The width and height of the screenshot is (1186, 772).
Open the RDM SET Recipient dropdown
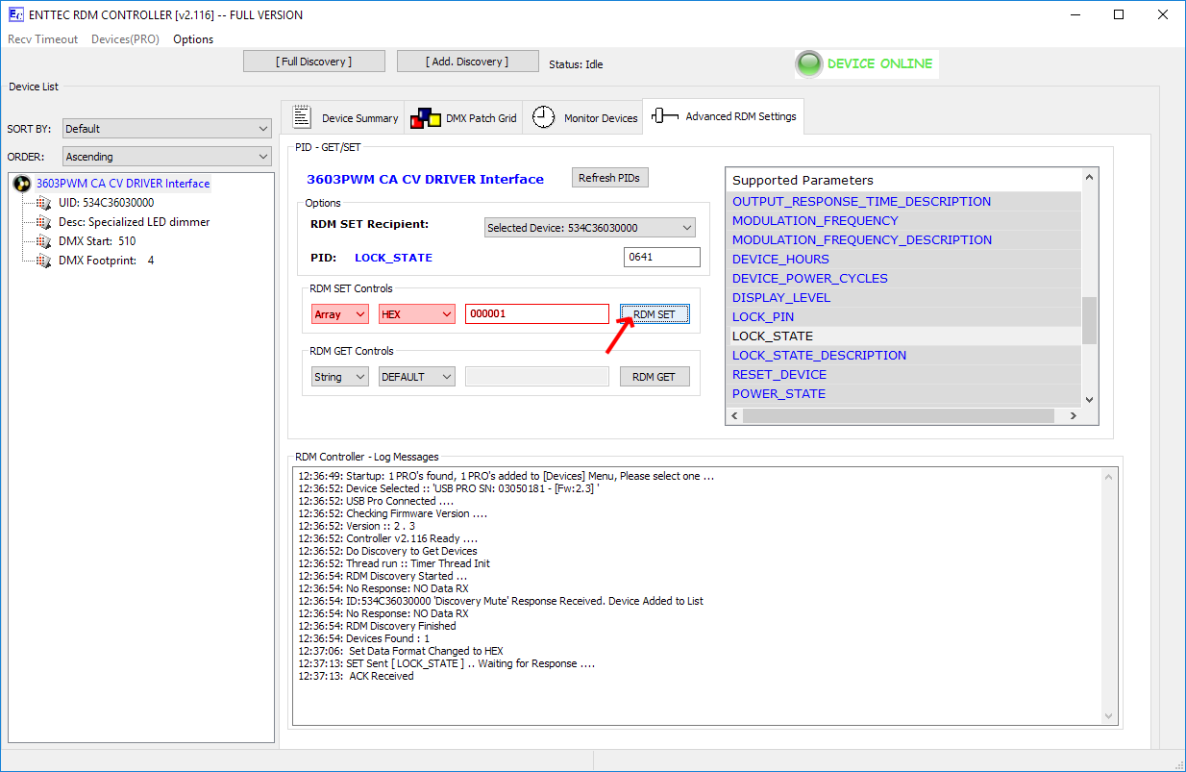pos(589,228)
